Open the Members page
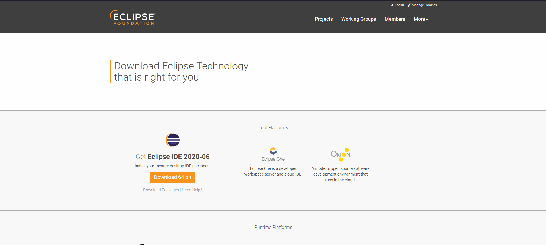546x245 pixels. pos(395,19)
